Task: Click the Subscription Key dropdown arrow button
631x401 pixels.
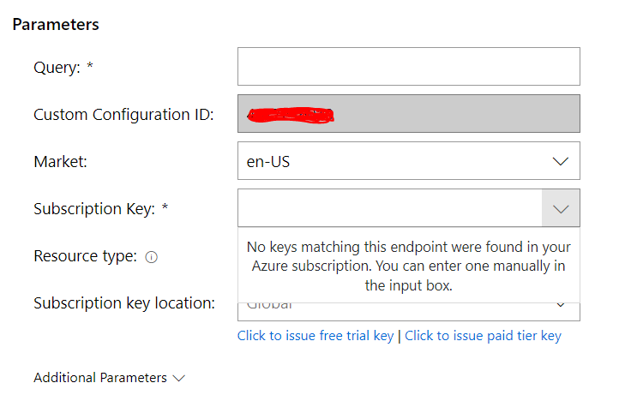Action: click(561, 208)
